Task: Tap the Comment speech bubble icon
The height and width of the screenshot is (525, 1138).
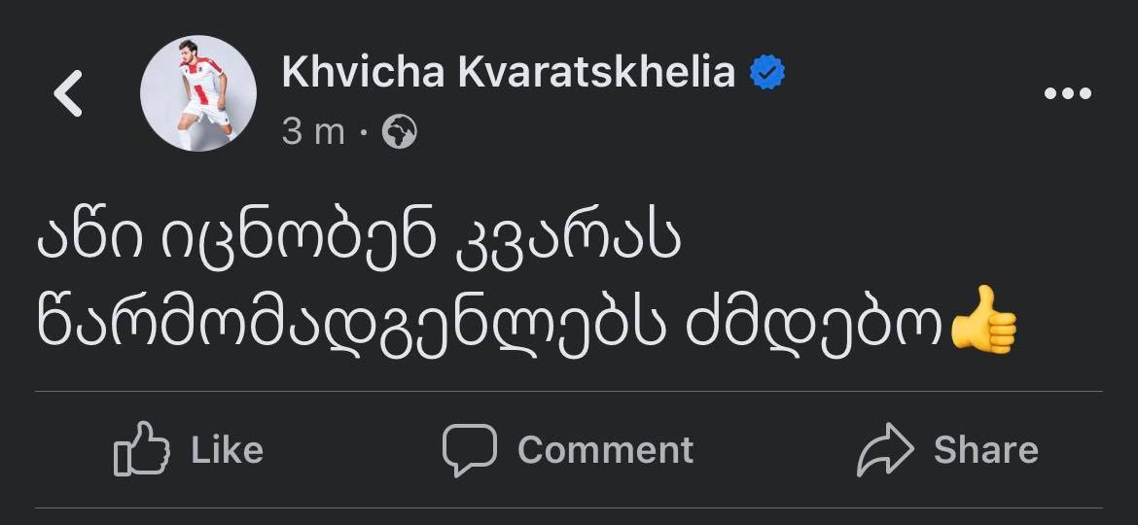Action: [470, 449]
